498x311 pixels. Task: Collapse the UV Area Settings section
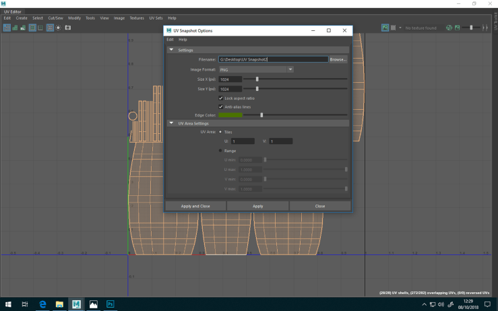coord(172,123)
